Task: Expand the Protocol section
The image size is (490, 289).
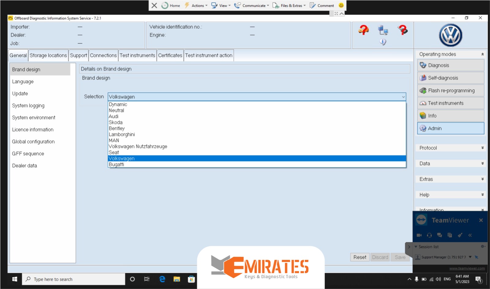Action: [x=482, y=148]
